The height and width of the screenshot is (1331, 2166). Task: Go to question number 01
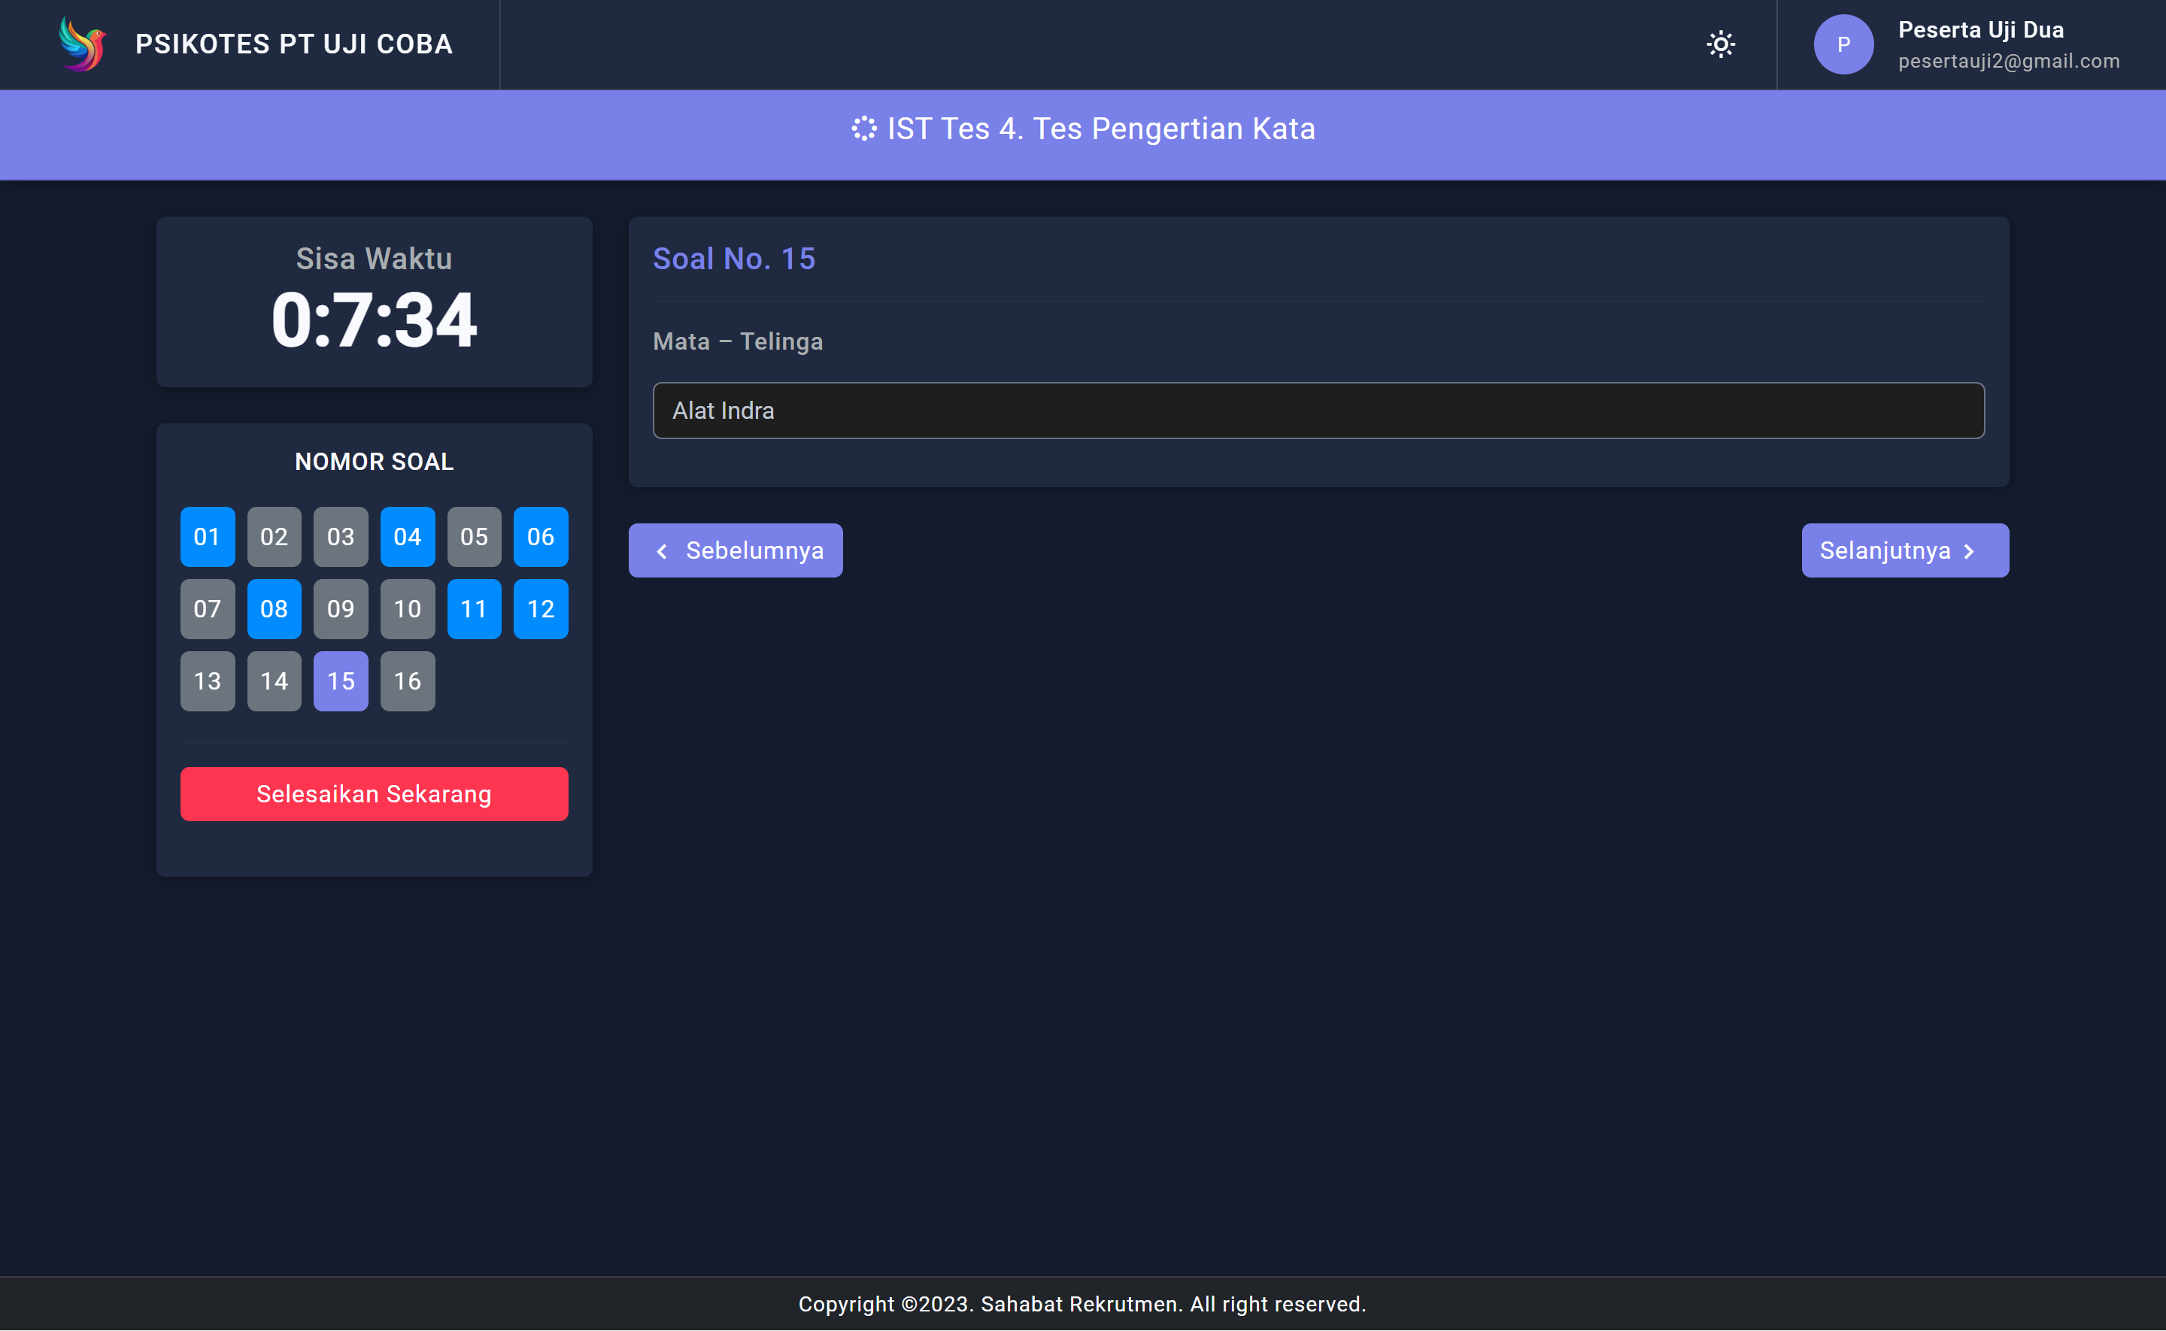click(x=207, y=536)
